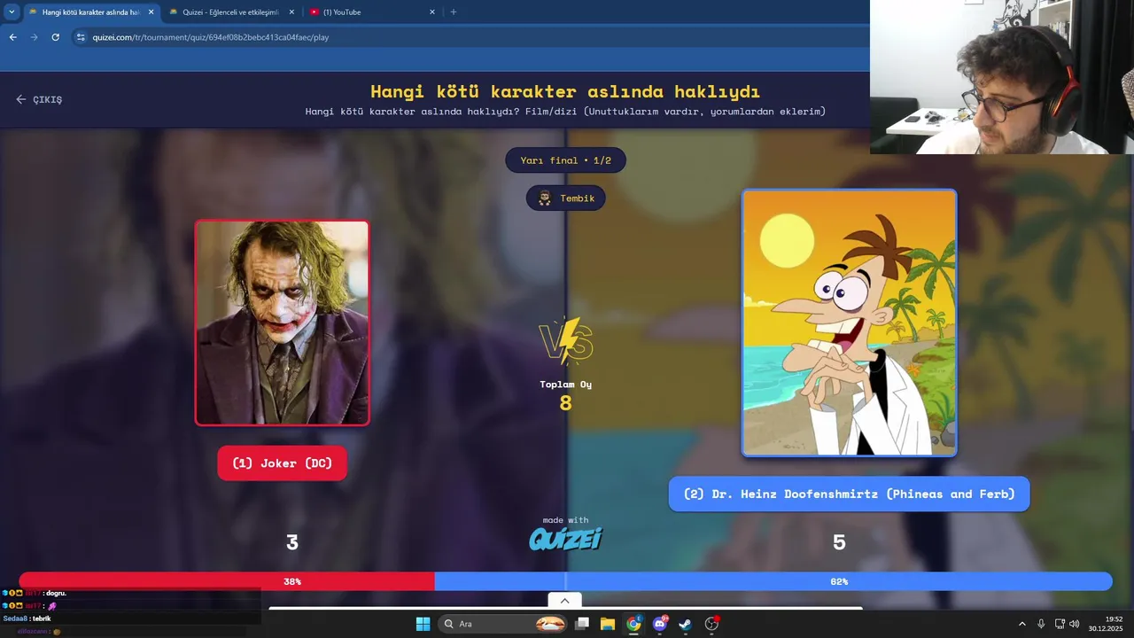The image size is (1134, 638).
Task: Switch to the Quizei - Eğlenceli ve etkileşimli tab
Action: tap(230, 12)
